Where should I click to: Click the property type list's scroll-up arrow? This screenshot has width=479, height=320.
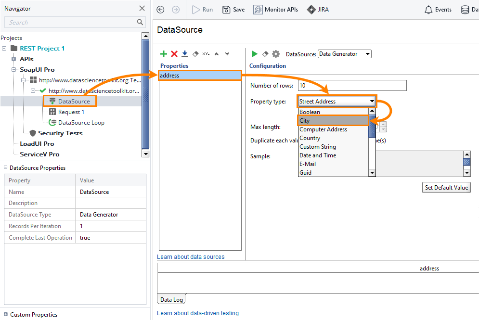click(x=372, y=112)
